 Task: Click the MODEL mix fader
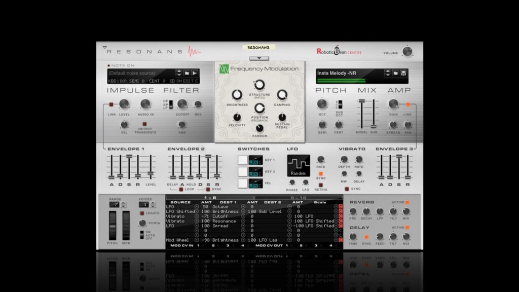pos(361,101)
